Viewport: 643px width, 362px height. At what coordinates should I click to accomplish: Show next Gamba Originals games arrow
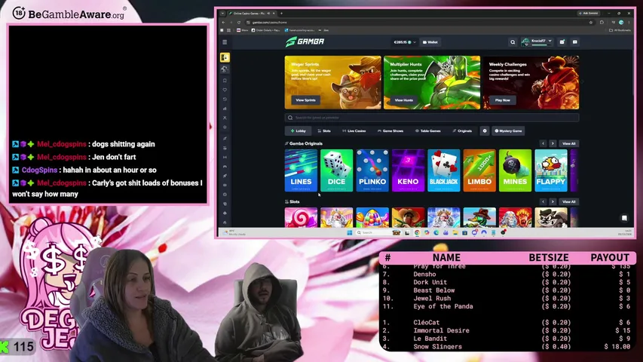click(553, 143)
